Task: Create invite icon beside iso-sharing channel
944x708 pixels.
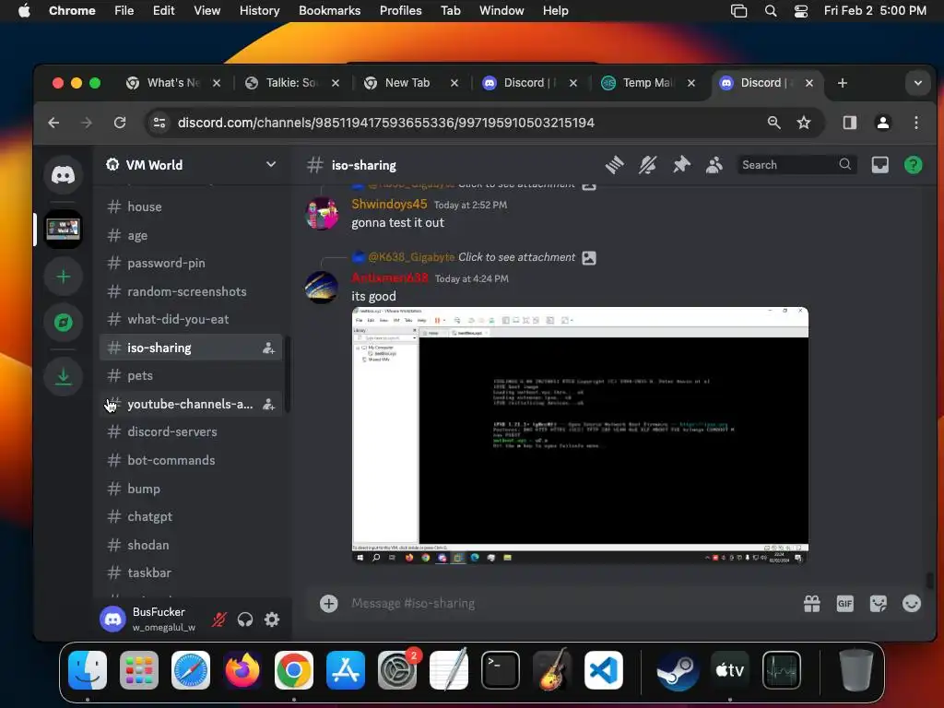Action: 268,348
